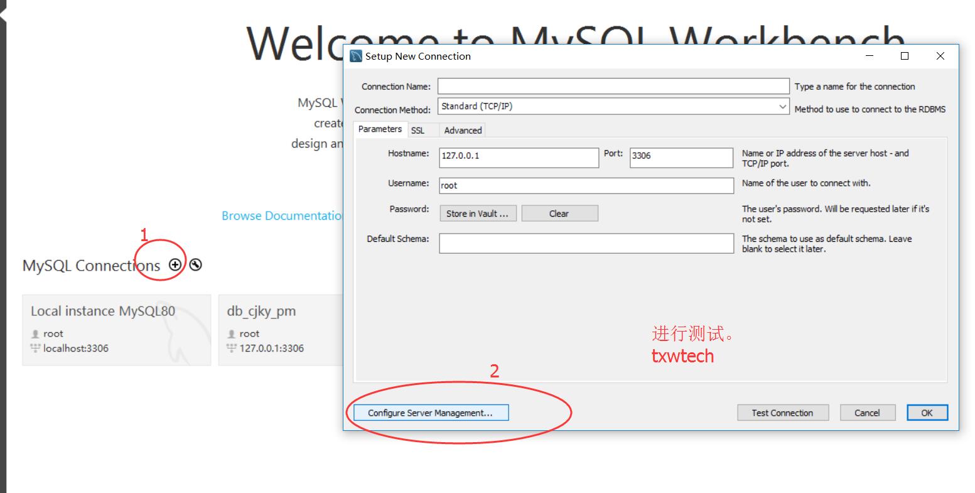Follow the Browse Documentation link
The height and width of the screenshot is (493, 975).
[x=282, y=215]
